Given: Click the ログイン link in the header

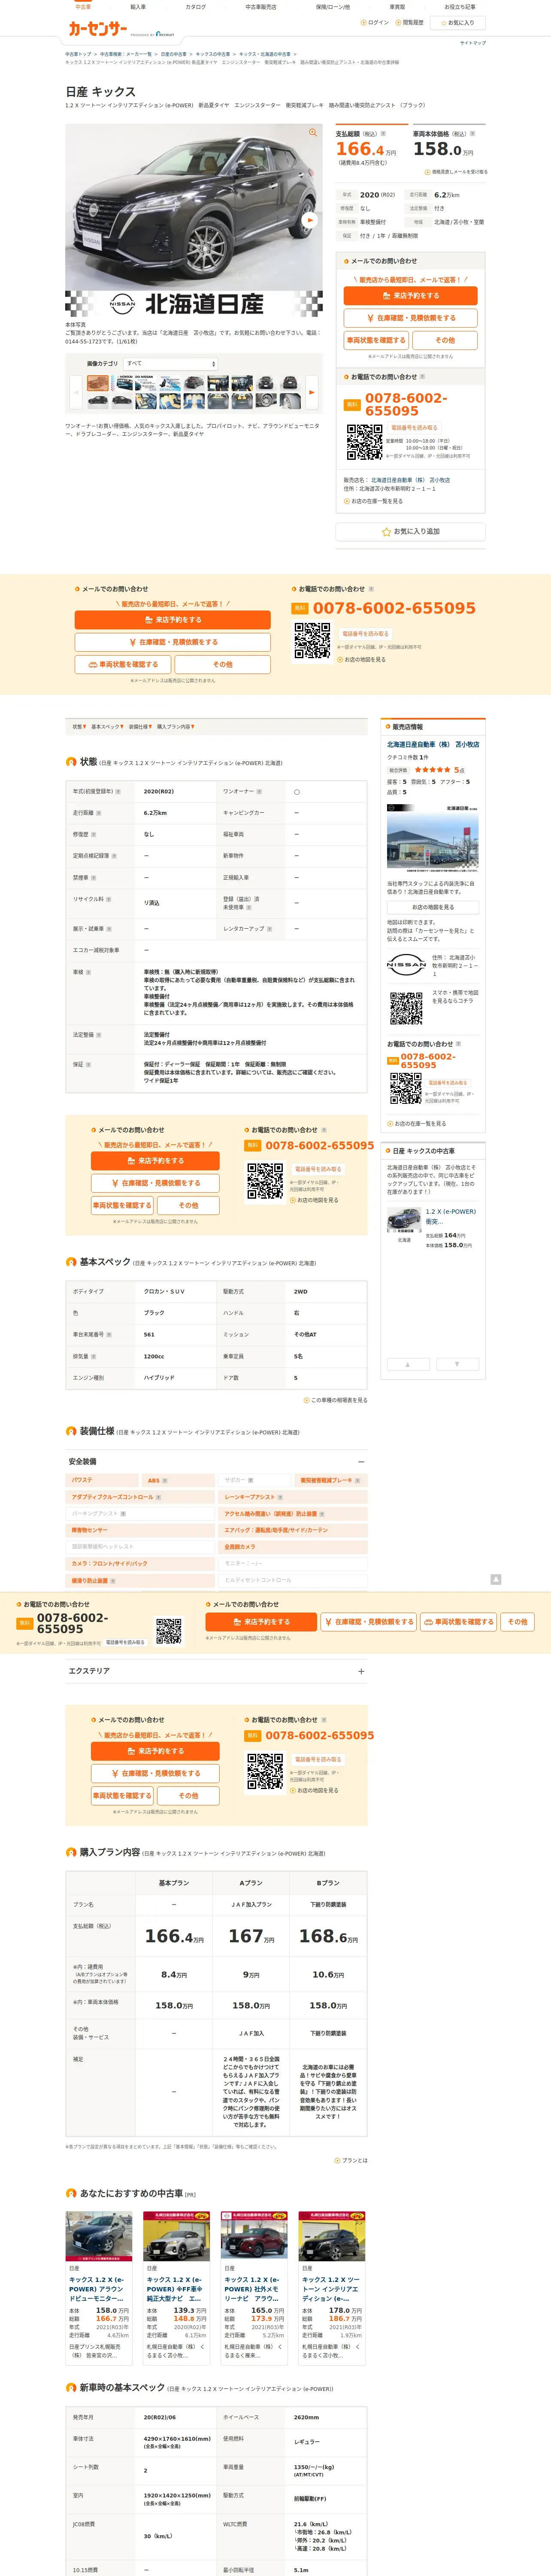Looking at the screenshot, I should pos(376,22).
